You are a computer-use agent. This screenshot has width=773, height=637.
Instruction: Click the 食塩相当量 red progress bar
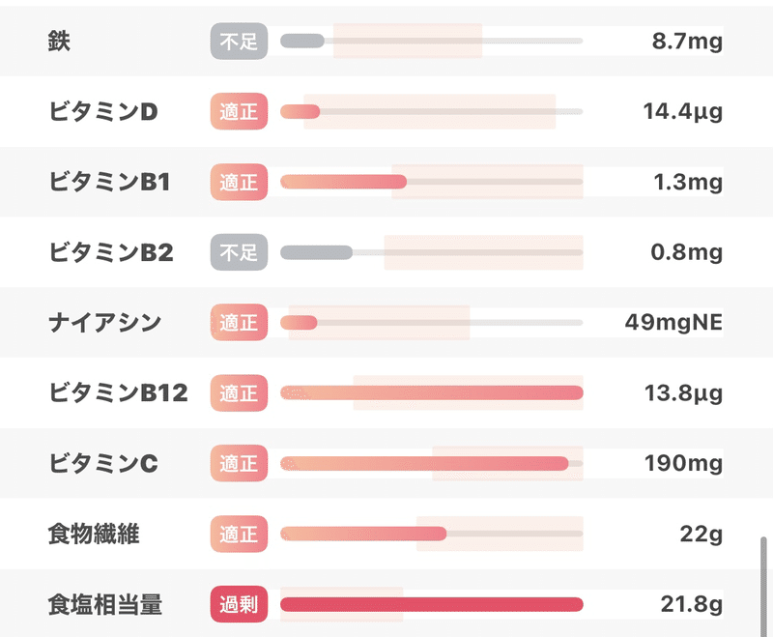point(431,605)
